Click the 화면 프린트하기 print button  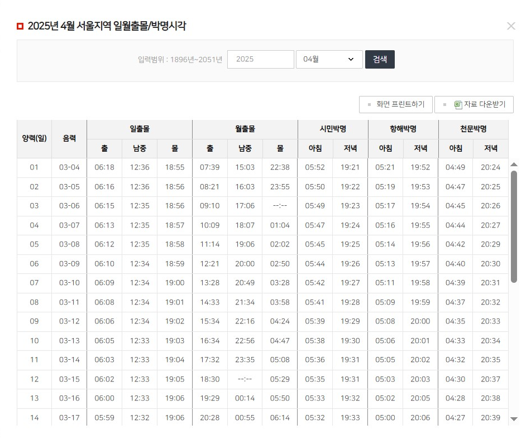tap(396, 104)
